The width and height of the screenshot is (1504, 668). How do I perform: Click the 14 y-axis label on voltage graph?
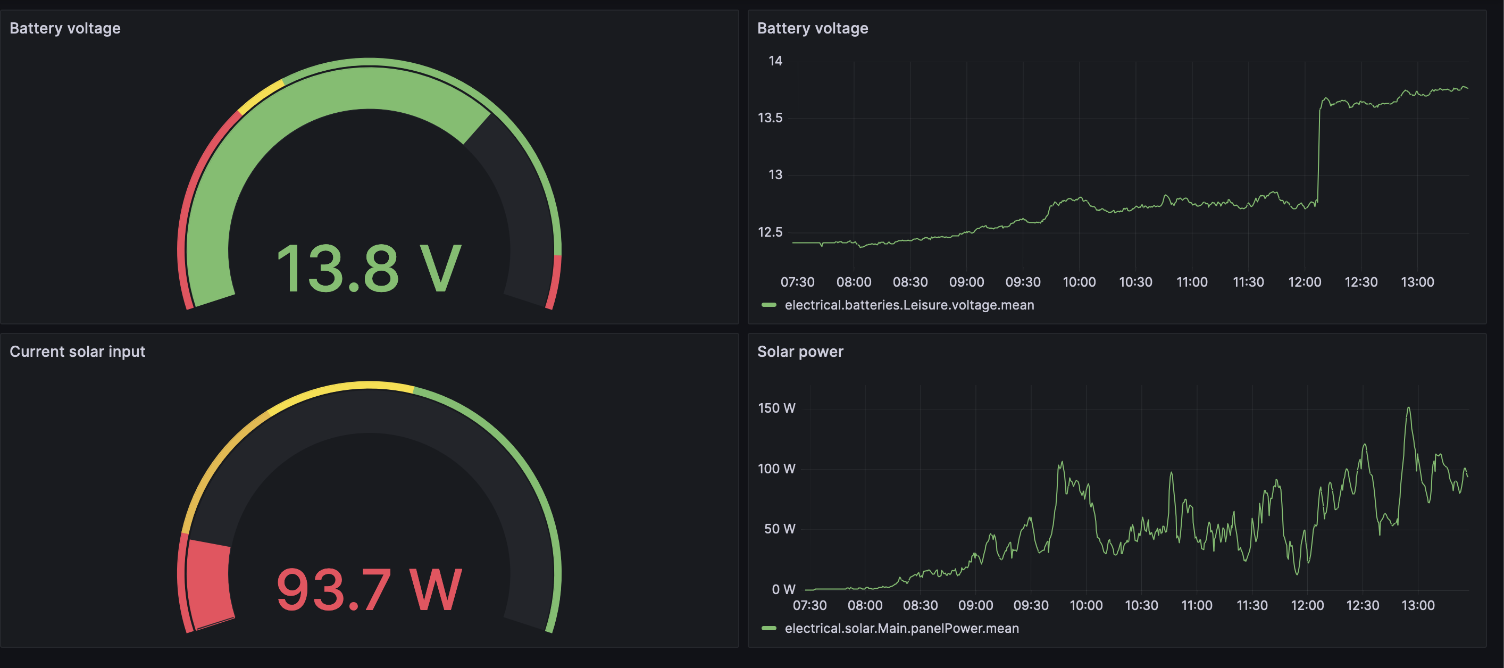(775, 61)
